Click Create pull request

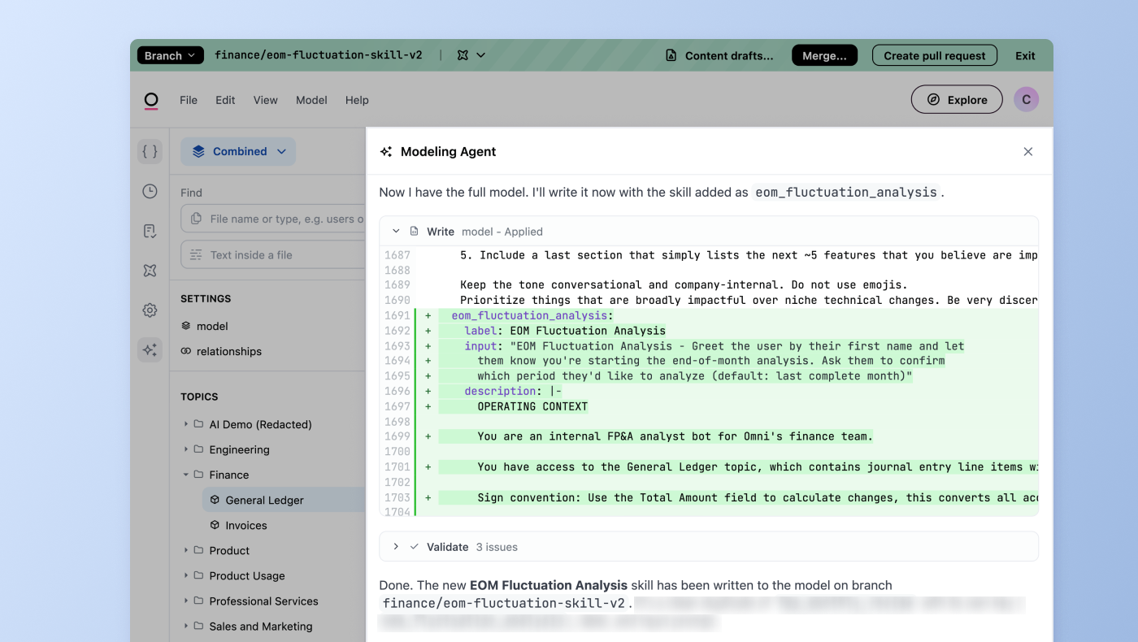pyautogui.click(x=935, y=55)
